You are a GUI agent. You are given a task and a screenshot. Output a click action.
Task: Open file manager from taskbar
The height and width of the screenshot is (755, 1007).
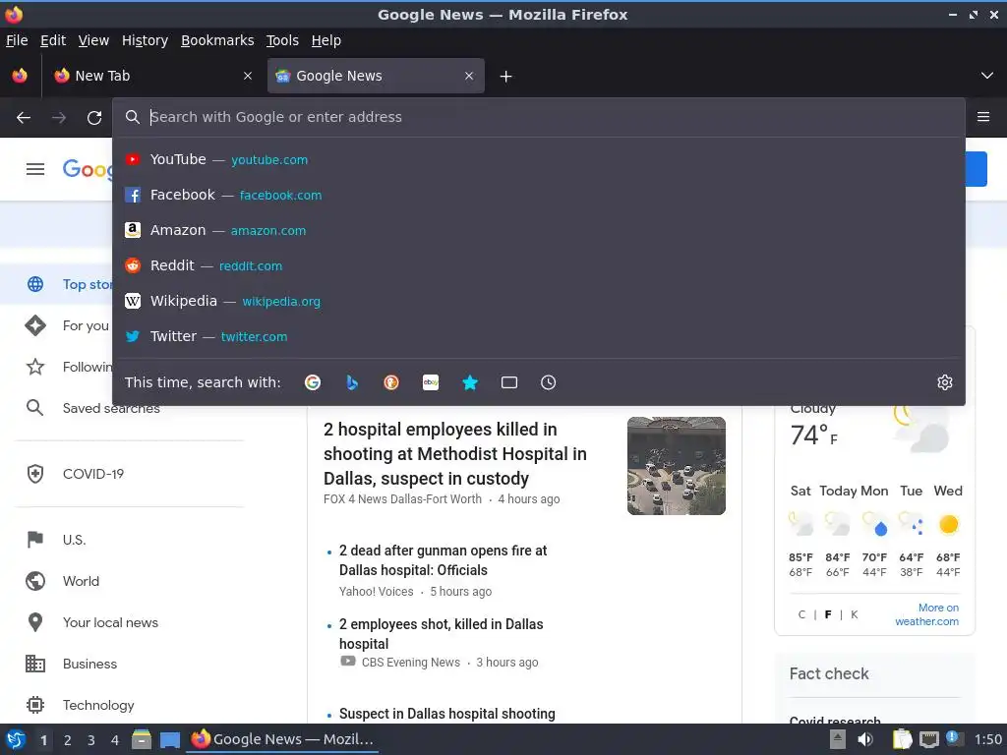coord(142,739)
